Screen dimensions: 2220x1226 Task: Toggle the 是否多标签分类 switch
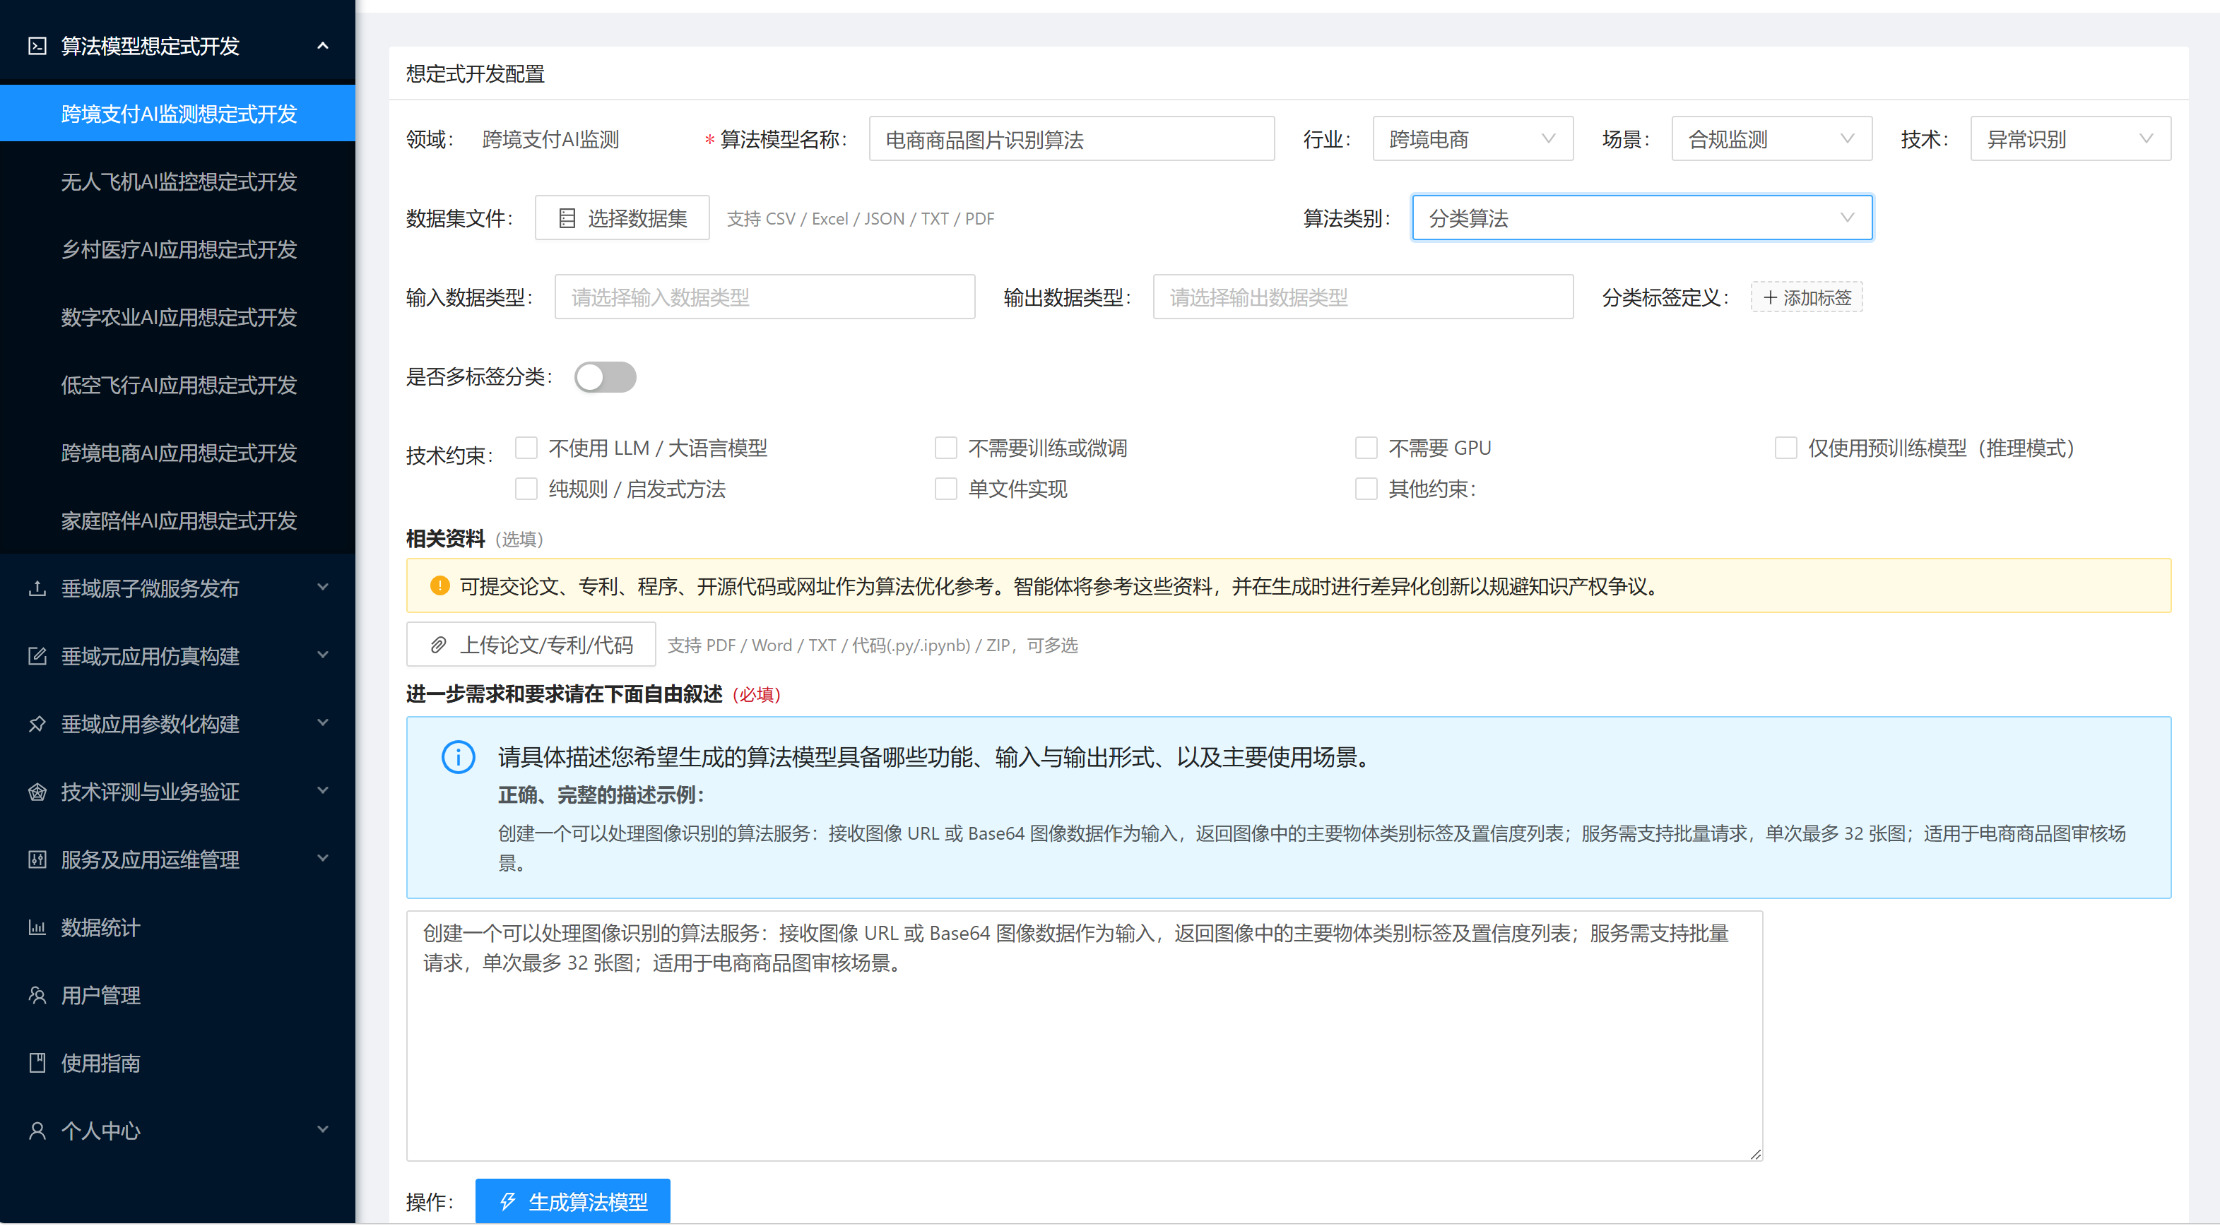pos(605,377)
